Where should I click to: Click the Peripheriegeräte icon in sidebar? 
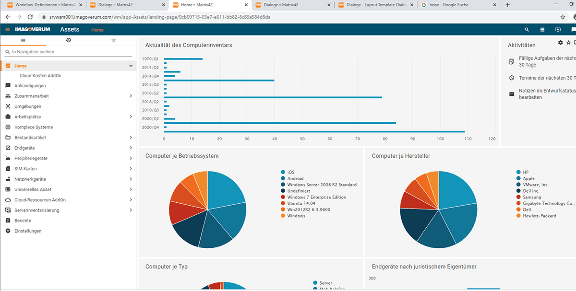(8, 158)
